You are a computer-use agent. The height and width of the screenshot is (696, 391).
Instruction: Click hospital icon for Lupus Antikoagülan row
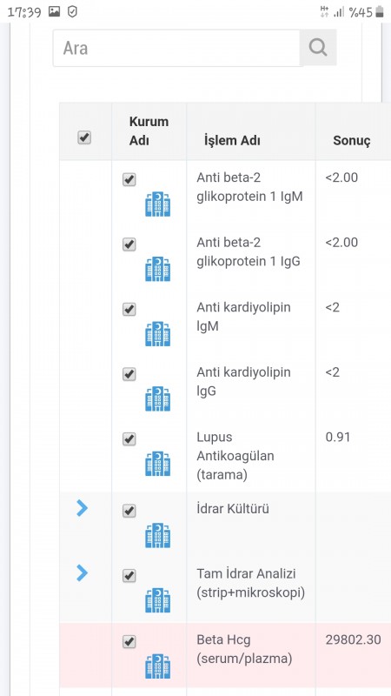point(158,464)
